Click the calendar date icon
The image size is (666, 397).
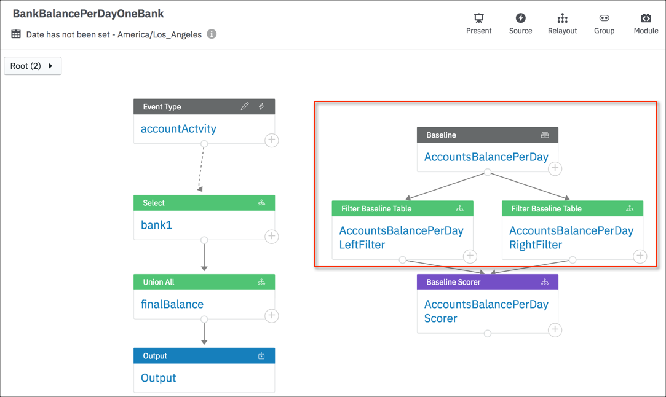[16, 34]
